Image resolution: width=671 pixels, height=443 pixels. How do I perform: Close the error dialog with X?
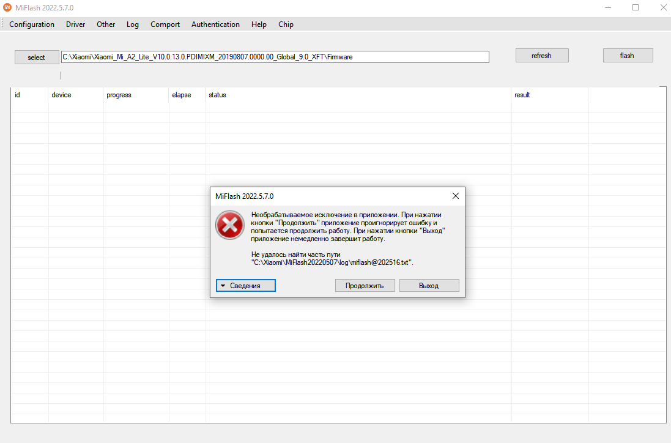tap(455, 196)
